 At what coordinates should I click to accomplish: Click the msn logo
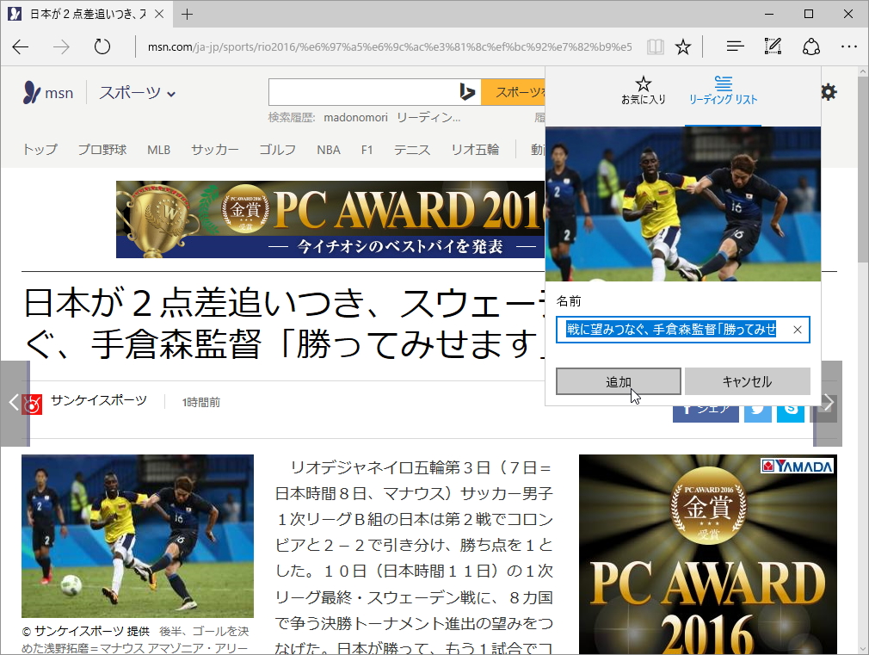pyautogui.click(x=48, y=91)
